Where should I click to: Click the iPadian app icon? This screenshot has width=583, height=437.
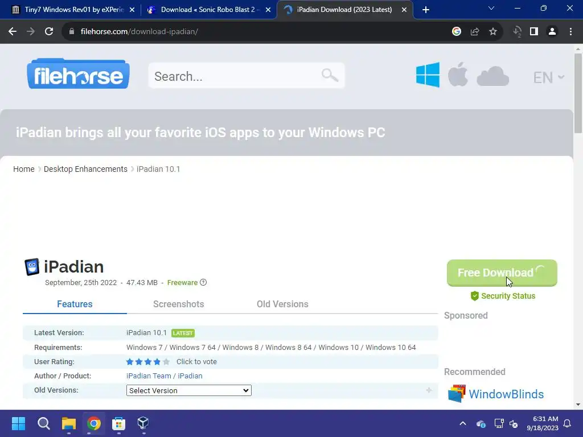[x=32, y=267]
